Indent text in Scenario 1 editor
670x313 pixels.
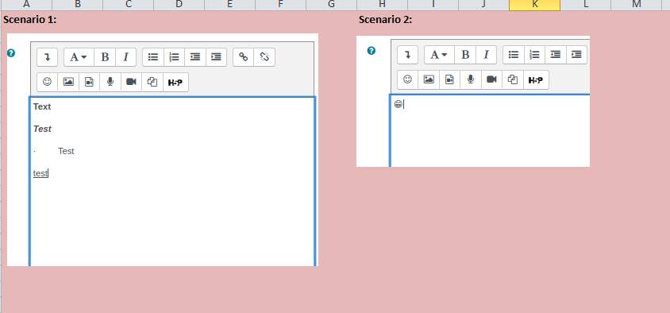216,57
